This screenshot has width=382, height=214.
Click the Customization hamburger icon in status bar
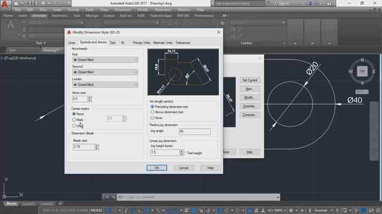click(x=378, y=210)
